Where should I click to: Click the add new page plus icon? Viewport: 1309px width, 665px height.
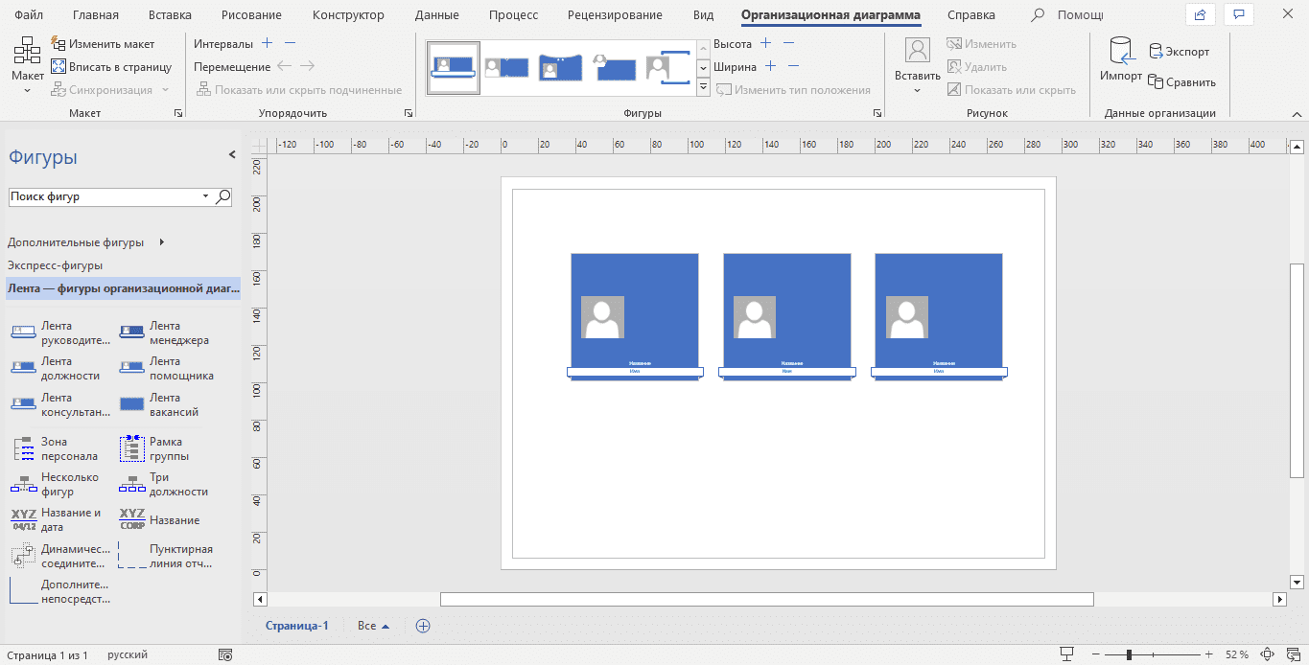point(422,626)
